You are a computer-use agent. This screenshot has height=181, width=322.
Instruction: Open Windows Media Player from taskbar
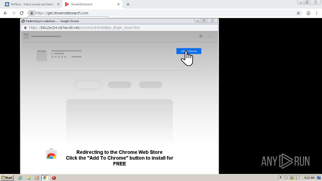(37, 178)
